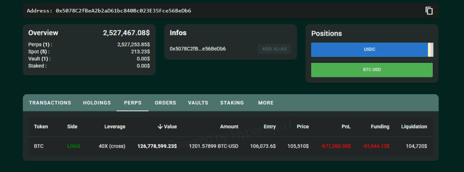
Task: Click the 40X (cross) leverage value
Action: coord(112,146)
